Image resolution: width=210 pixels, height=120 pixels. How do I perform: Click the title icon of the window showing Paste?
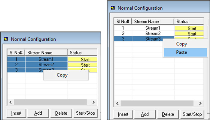tap(113, 8)
